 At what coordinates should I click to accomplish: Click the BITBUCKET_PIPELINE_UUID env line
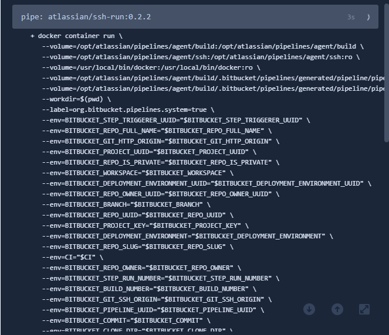153,310
